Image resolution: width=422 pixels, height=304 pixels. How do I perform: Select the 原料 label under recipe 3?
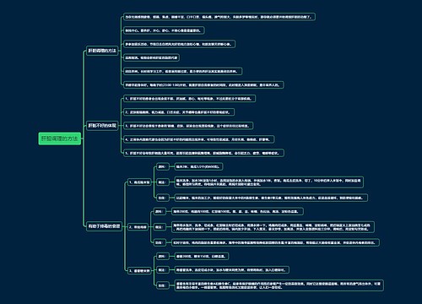click(161, 256)
